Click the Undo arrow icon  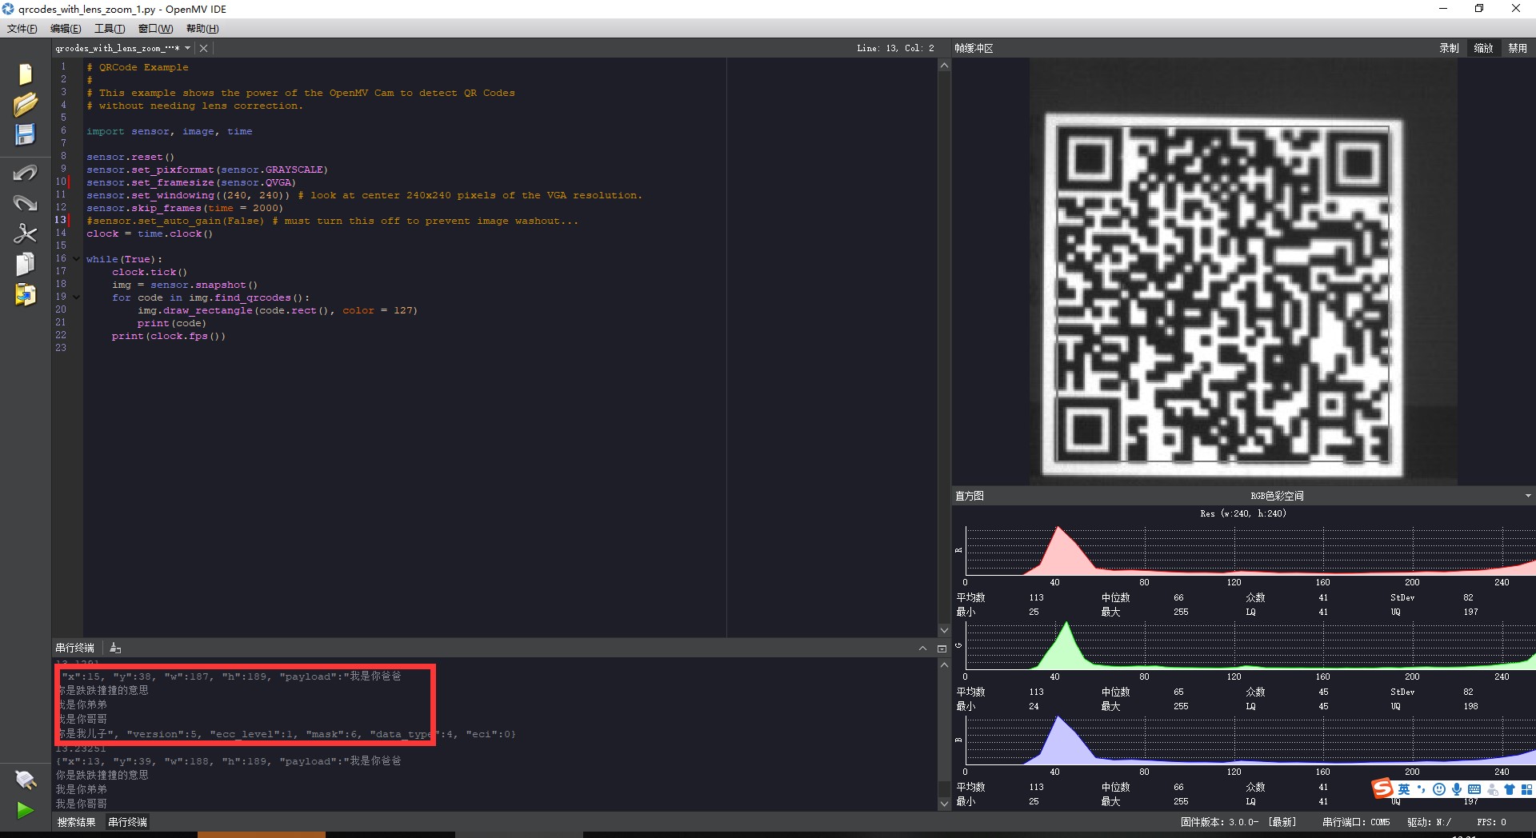point(26,173)
